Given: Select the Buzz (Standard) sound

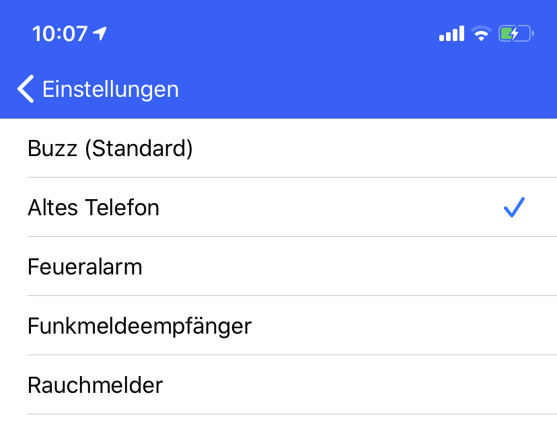Looking at the screenshot, I should [x=110, y=149].
